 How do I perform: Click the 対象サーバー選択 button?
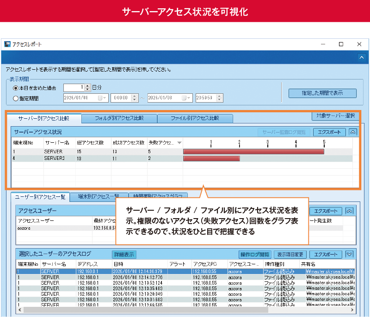point(336,116)
